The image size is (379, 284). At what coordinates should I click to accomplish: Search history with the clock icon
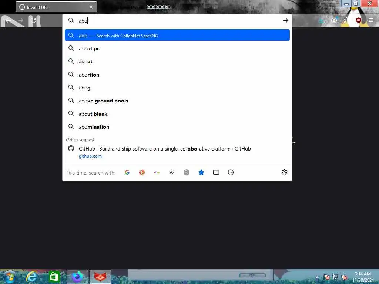click(x=231, y=172)
